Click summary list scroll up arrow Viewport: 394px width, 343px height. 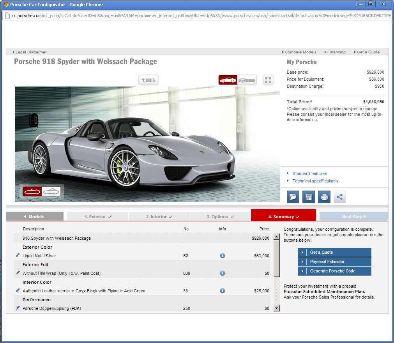point(276,237)
